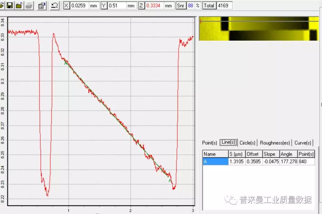Click the Slope column header
This screenshot has height=214, width=322.
tap(271, 154)
